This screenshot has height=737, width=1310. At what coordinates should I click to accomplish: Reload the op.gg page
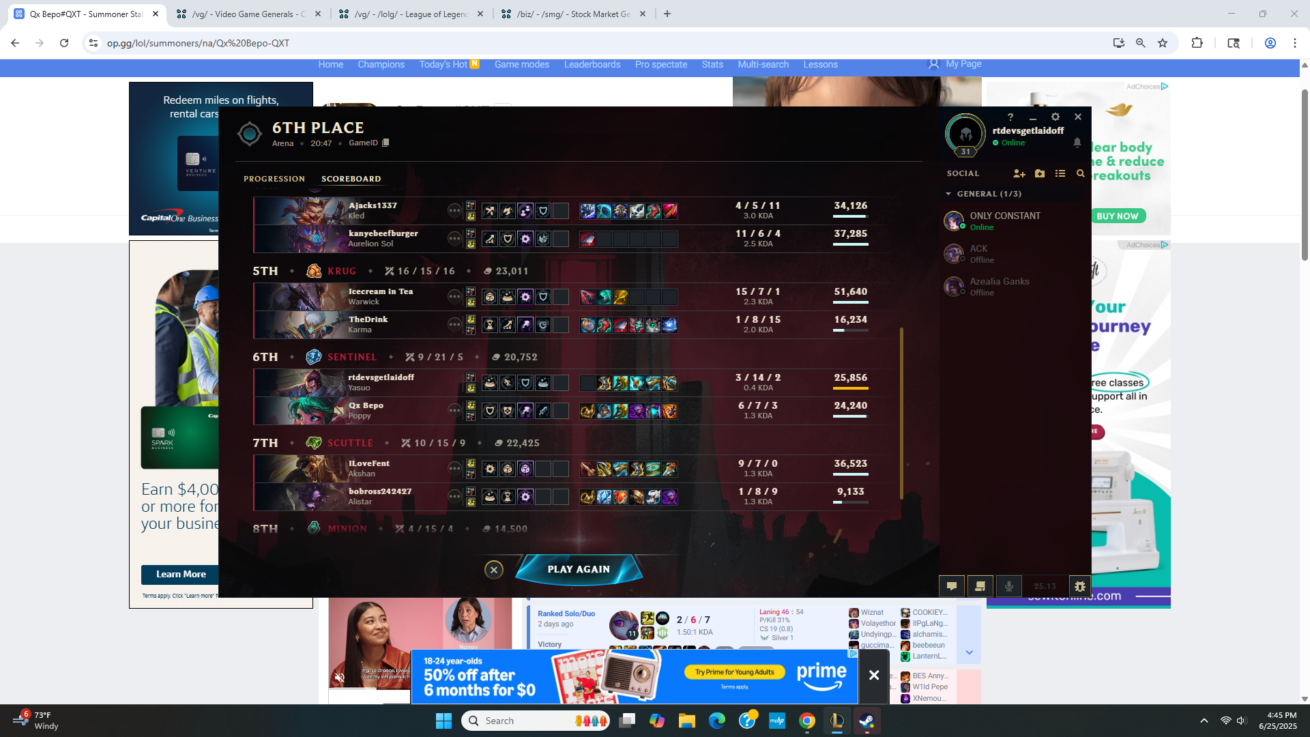(64, 43)
